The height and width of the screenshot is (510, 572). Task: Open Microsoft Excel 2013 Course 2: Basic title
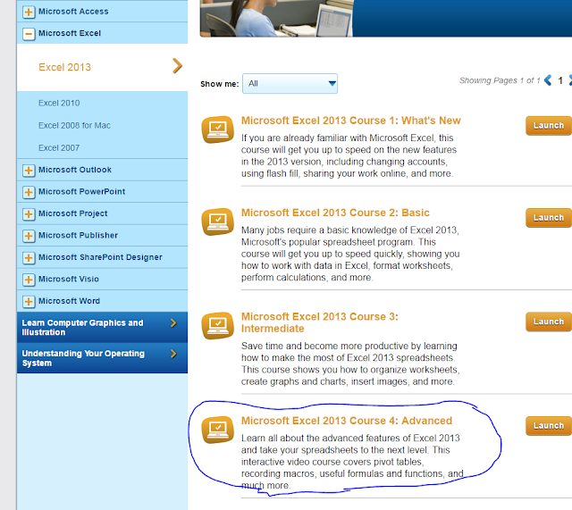335,213
